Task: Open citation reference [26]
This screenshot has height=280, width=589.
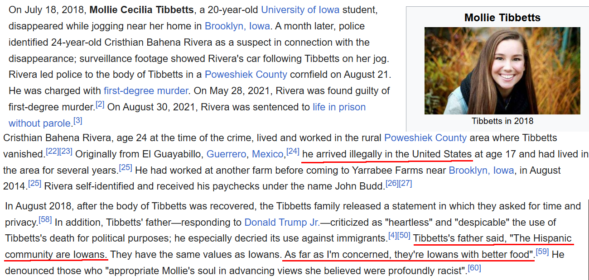Action: (x=392, y=184)
